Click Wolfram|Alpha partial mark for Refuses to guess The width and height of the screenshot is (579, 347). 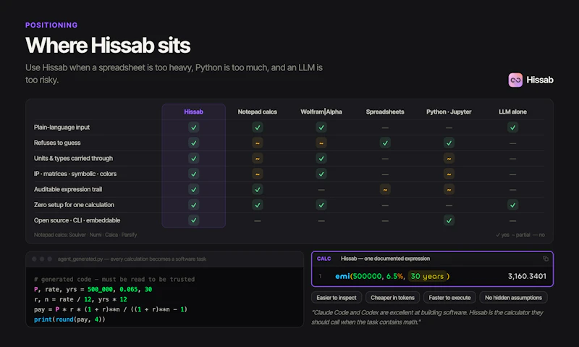(x=321, y=143)
